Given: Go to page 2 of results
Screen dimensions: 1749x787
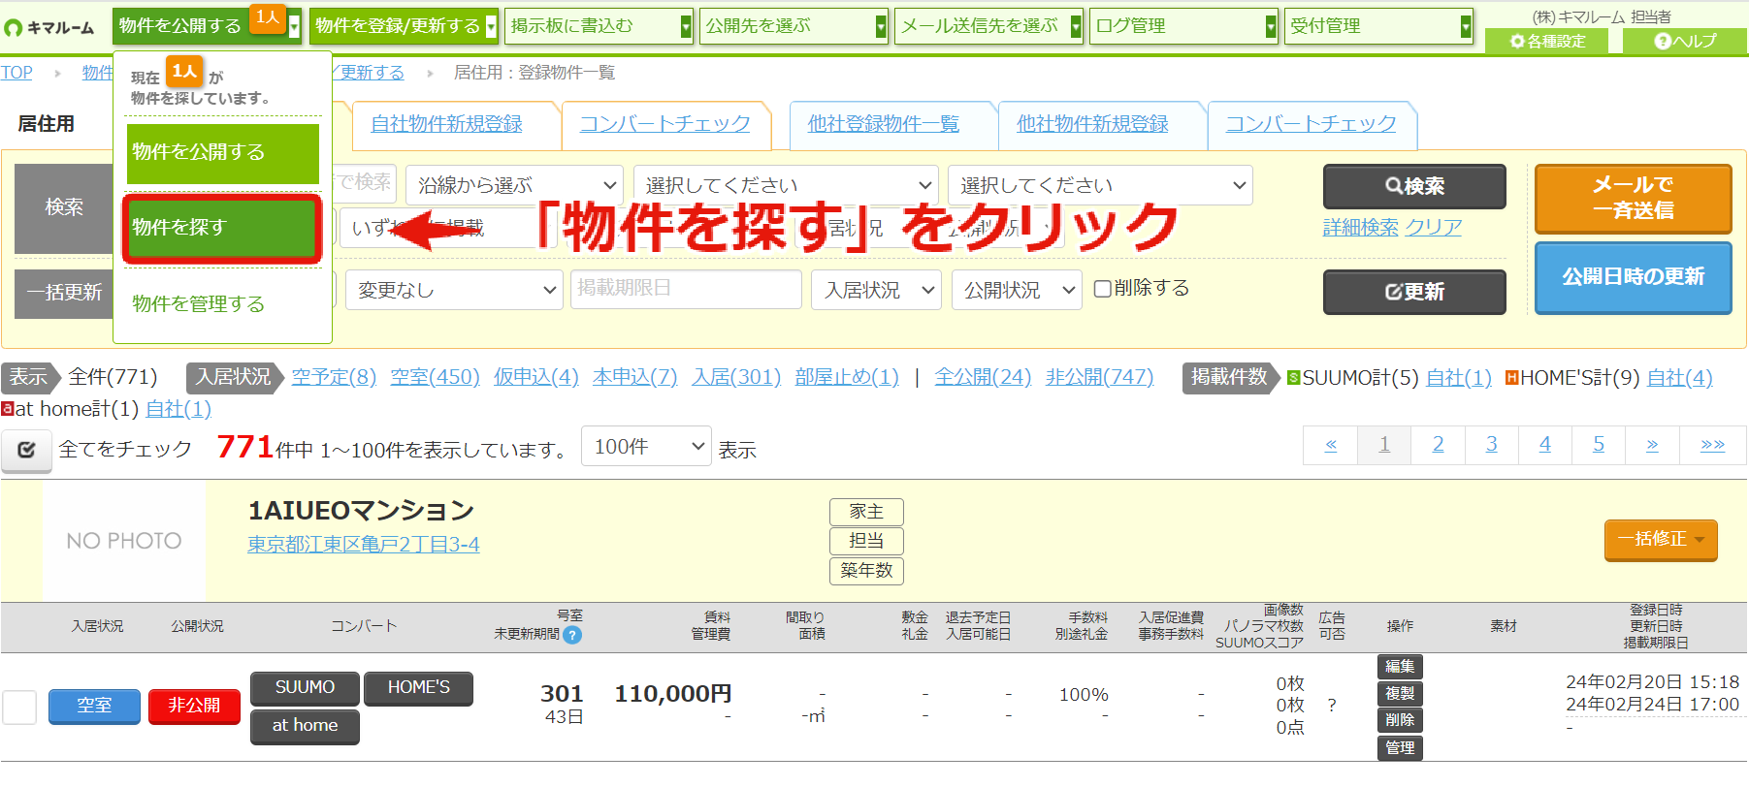Looking at the screenshot, I should point(1438,445).
